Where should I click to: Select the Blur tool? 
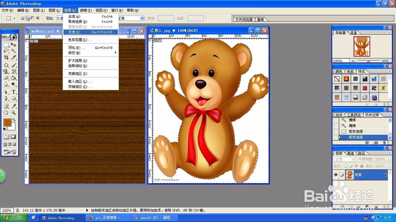click(x=6, y=84)
